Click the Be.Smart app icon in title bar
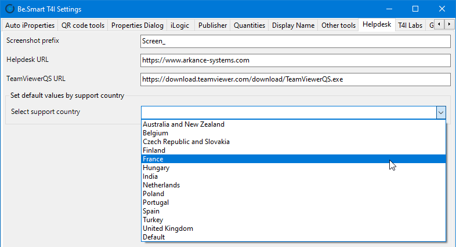 pyautogui.click(x=9, y=9)
